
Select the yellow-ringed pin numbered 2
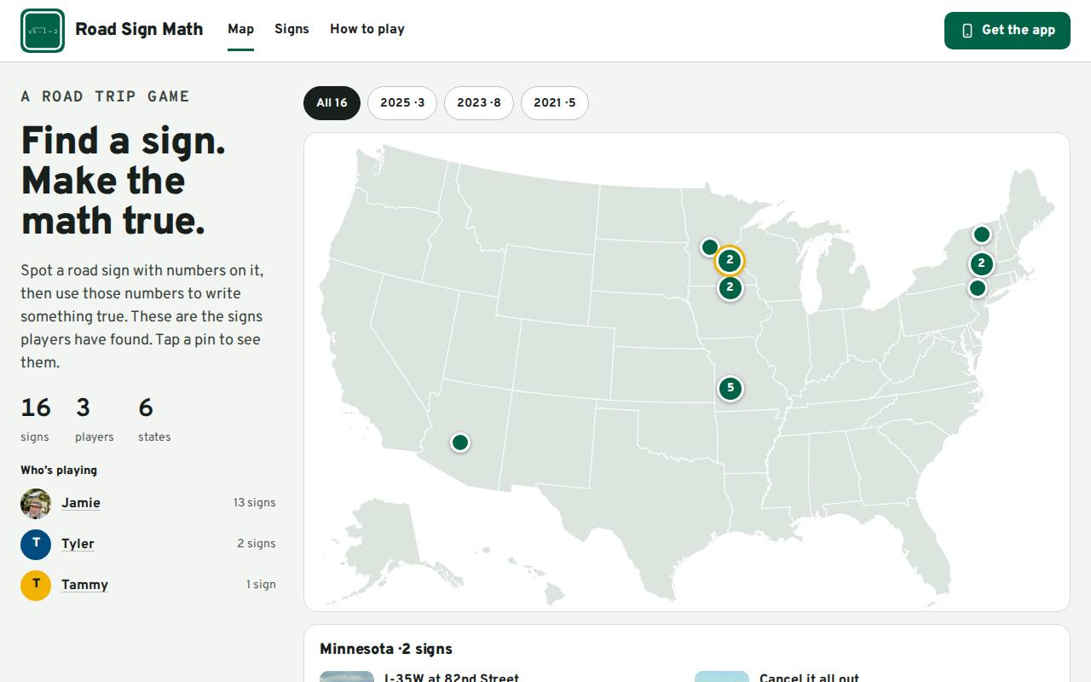click(730, 261)
